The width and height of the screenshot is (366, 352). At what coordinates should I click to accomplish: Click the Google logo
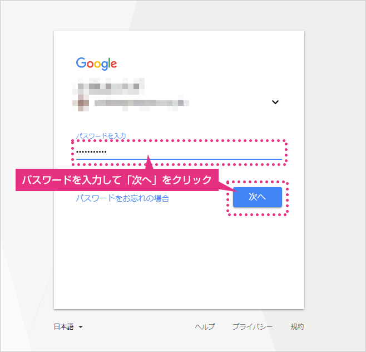[96, 63]
